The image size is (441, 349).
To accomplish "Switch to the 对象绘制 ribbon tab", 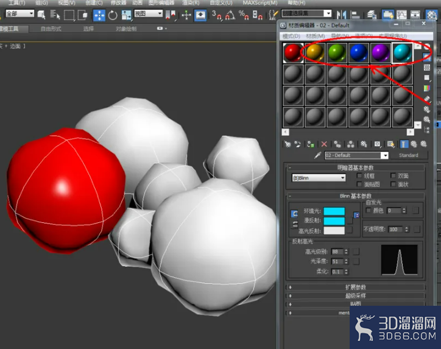I will pos(126,29).
